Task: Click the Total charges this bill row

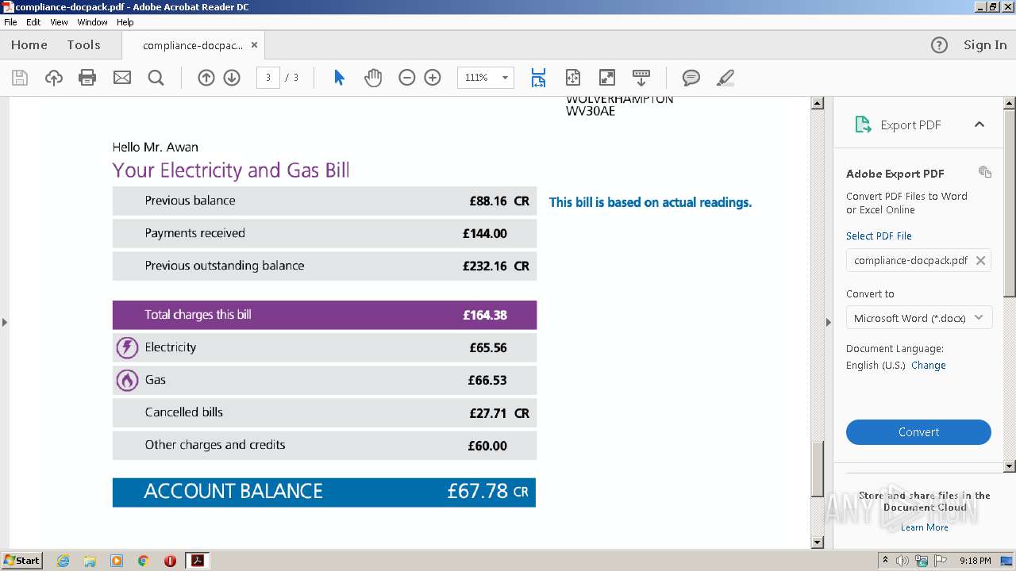Action: coord(325,315)
